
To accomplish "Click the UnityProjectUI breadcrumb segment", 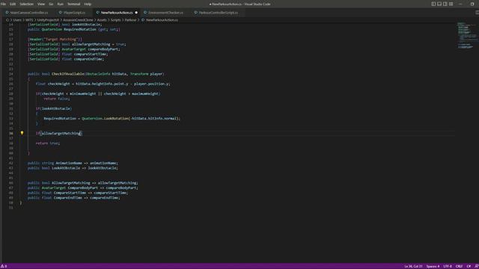I will [48, 20].
